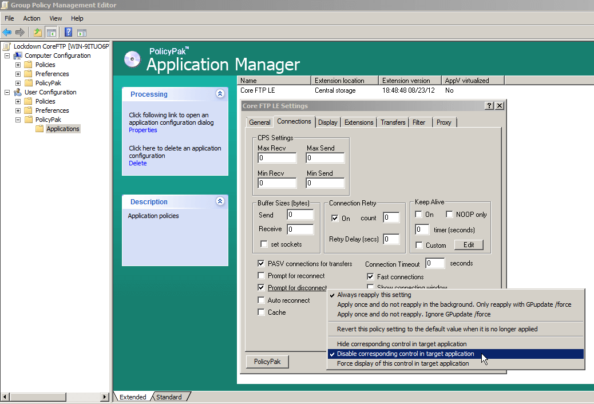The width and height of the screenshot is (594, 404).
Task: Click the Connection Timeout seconds field
Action: click(x=435, y=263)
